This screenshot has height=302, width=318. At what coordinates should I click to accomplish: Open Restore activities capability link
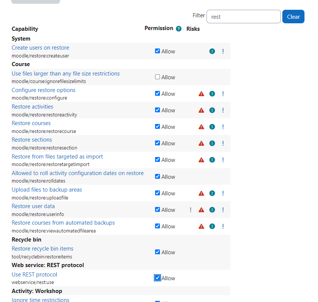tap(32, 107)
